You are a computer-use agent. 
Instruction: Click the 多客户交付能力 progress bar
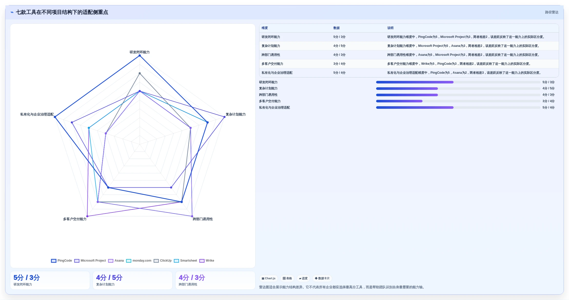[458, 101]
